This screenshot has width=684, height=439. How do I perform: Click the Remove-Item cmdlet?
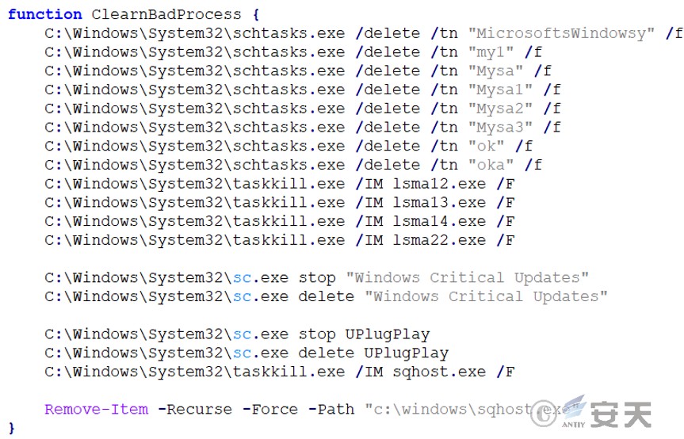click(97, 409)
